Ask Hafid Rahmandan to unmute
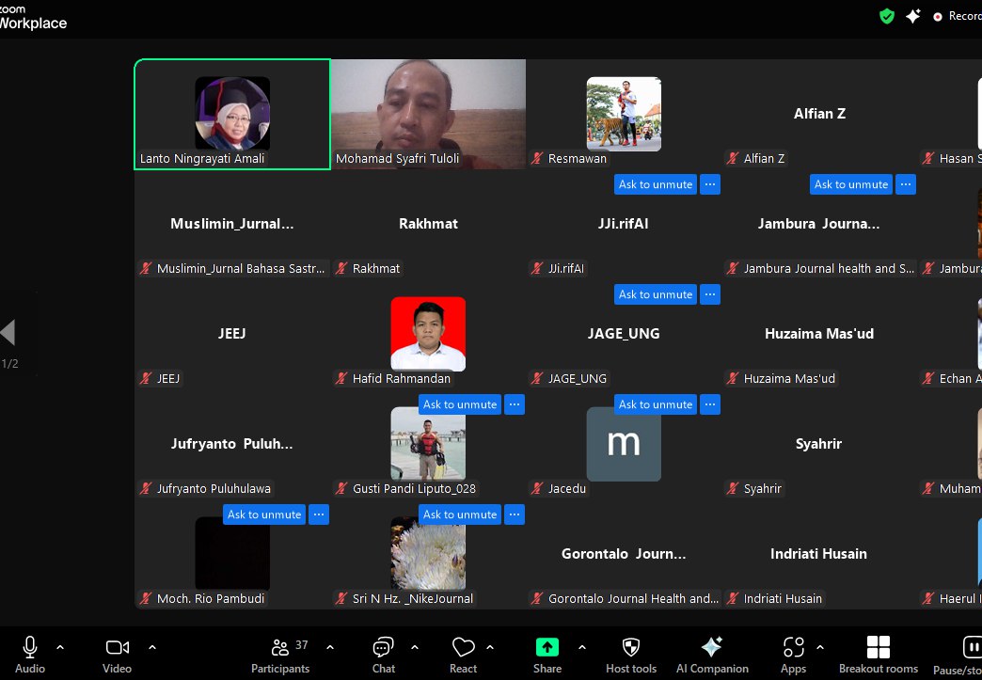The image size is (982, 680). point(460,404)
